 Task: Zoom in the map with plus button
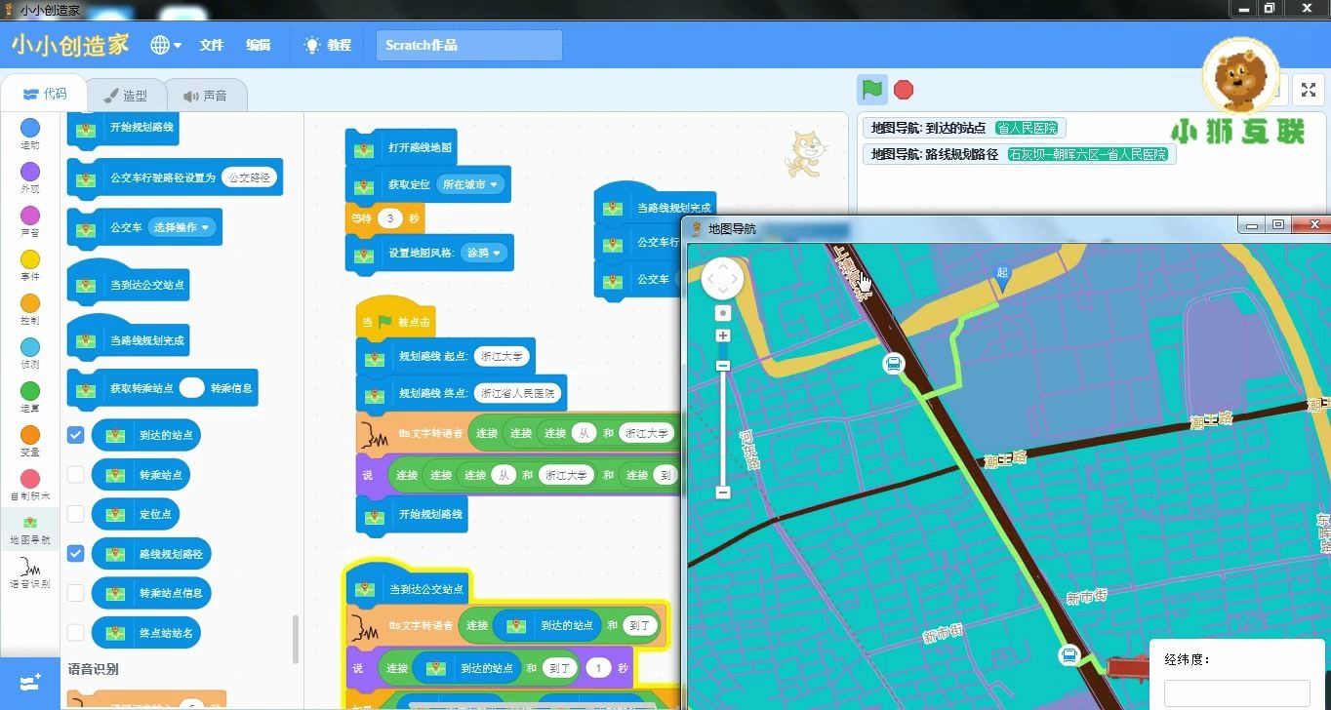pos(722,335)
